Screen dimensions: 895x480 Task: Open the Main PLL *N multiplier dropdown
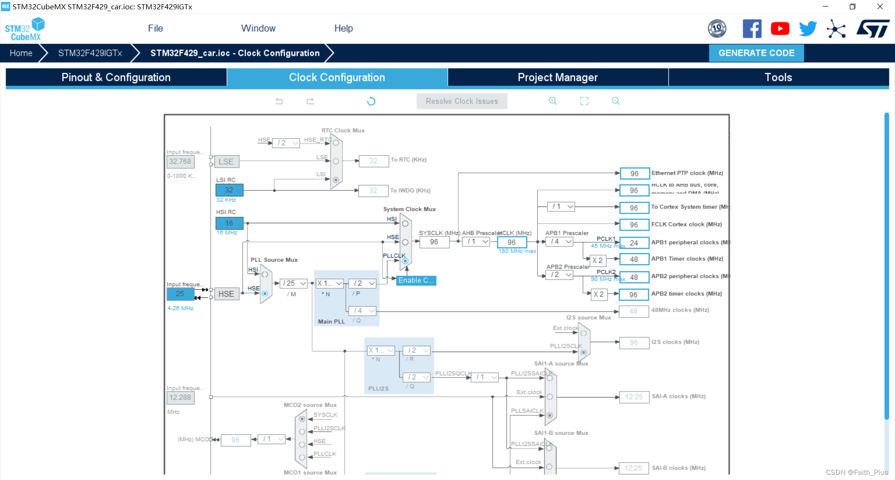click(330, 283)
